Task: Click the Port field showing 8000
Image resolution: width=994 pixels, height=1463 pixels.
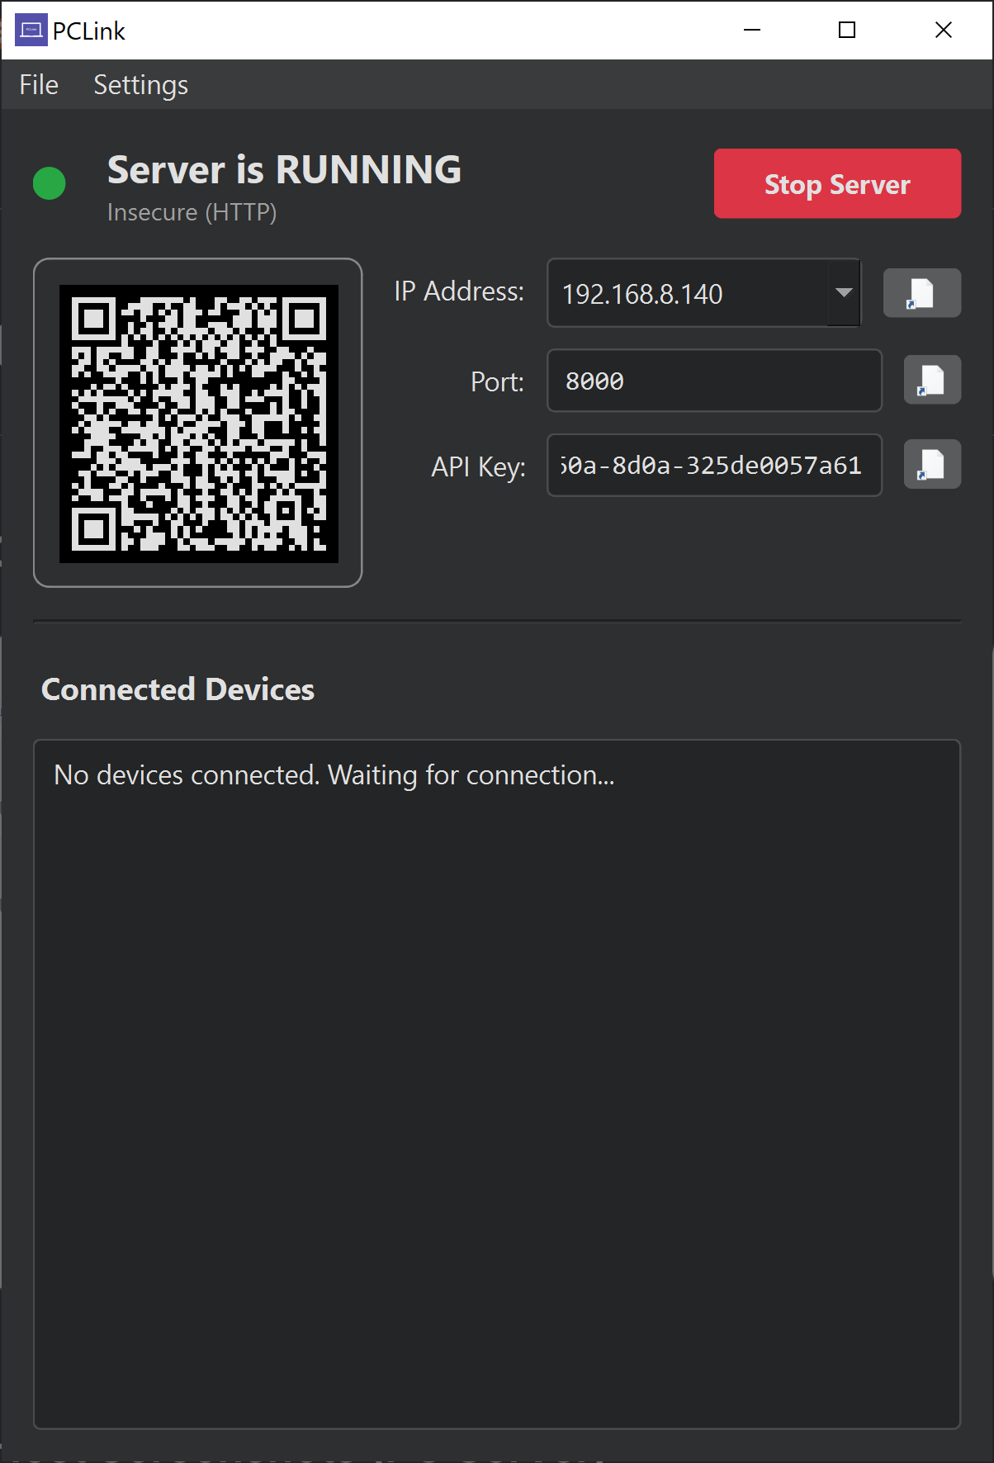Action: click(x=714, y=381)
